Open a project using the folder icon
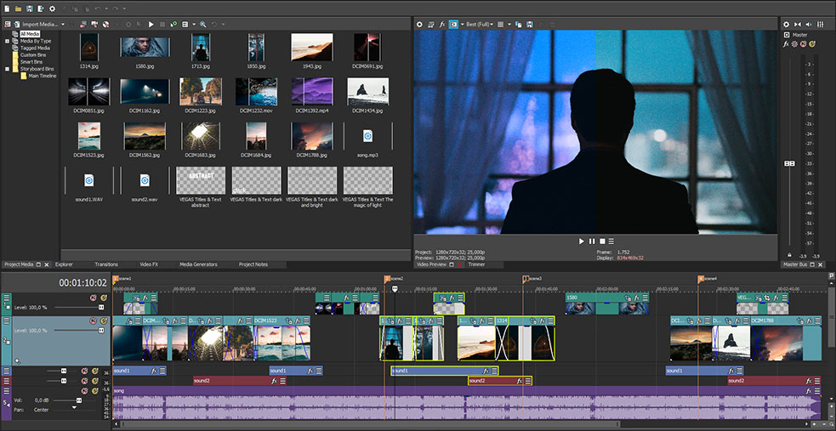 (18, 9)
